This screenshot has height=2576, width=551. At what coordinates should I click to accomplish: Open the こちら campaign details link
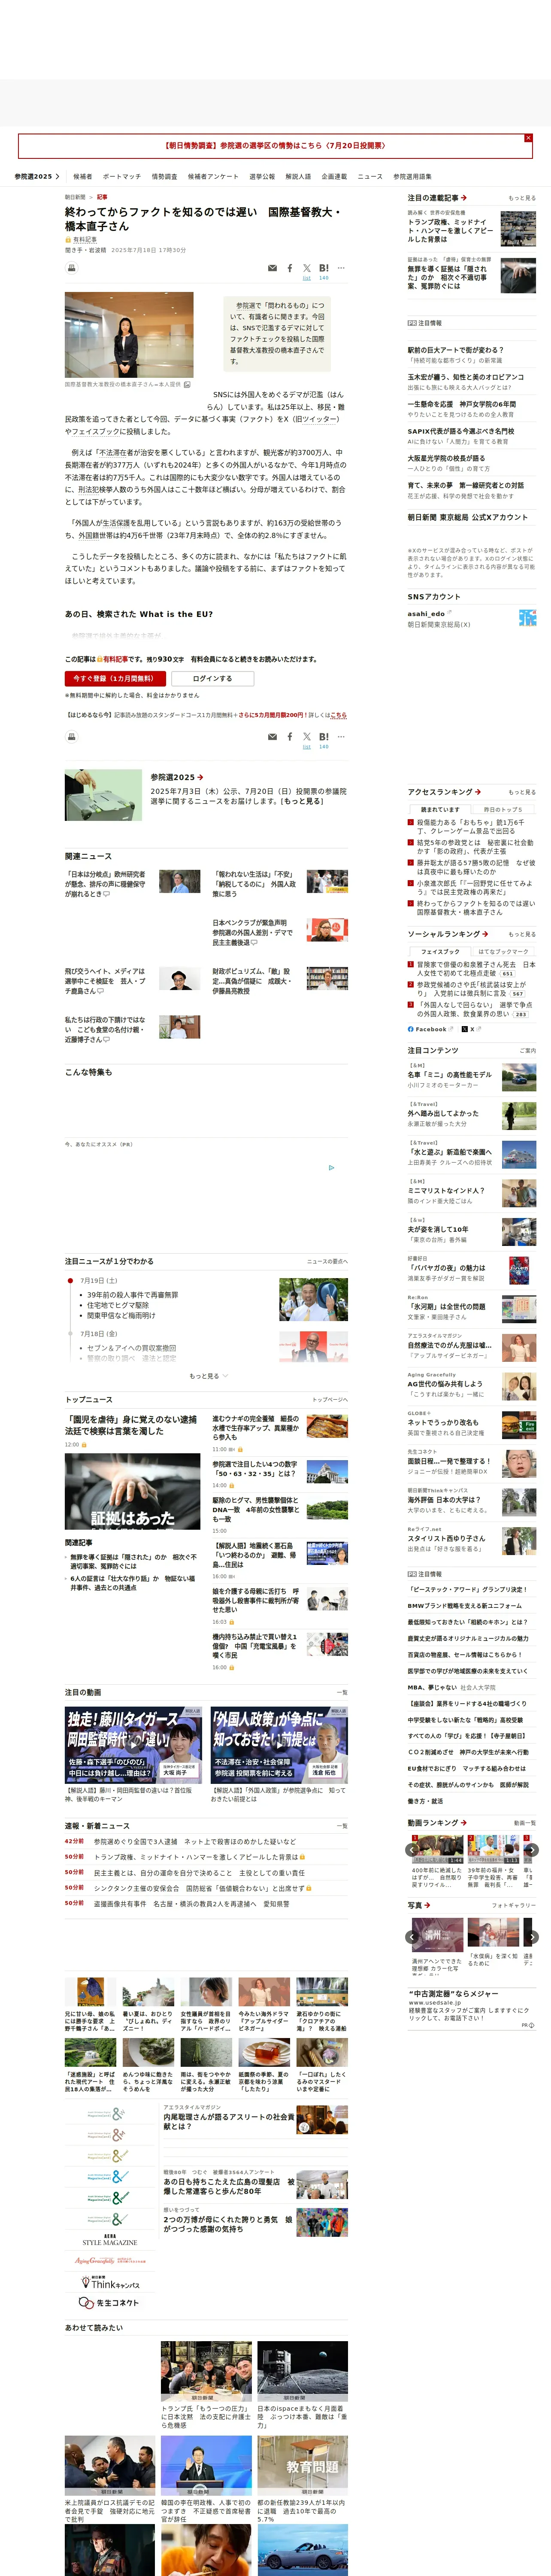(x=339, y=715)
